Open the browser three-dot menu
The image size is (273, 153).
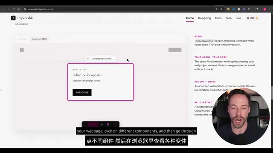(x=270, y=9)
